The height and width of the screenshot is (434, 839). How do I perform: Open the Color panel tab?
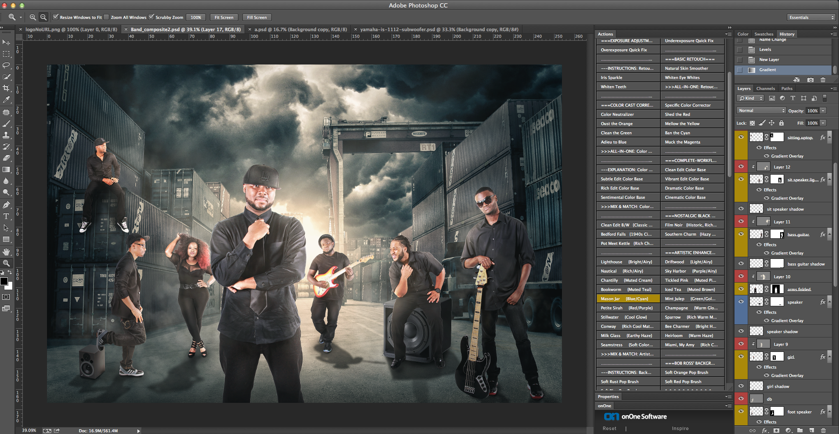pos(743,34)
